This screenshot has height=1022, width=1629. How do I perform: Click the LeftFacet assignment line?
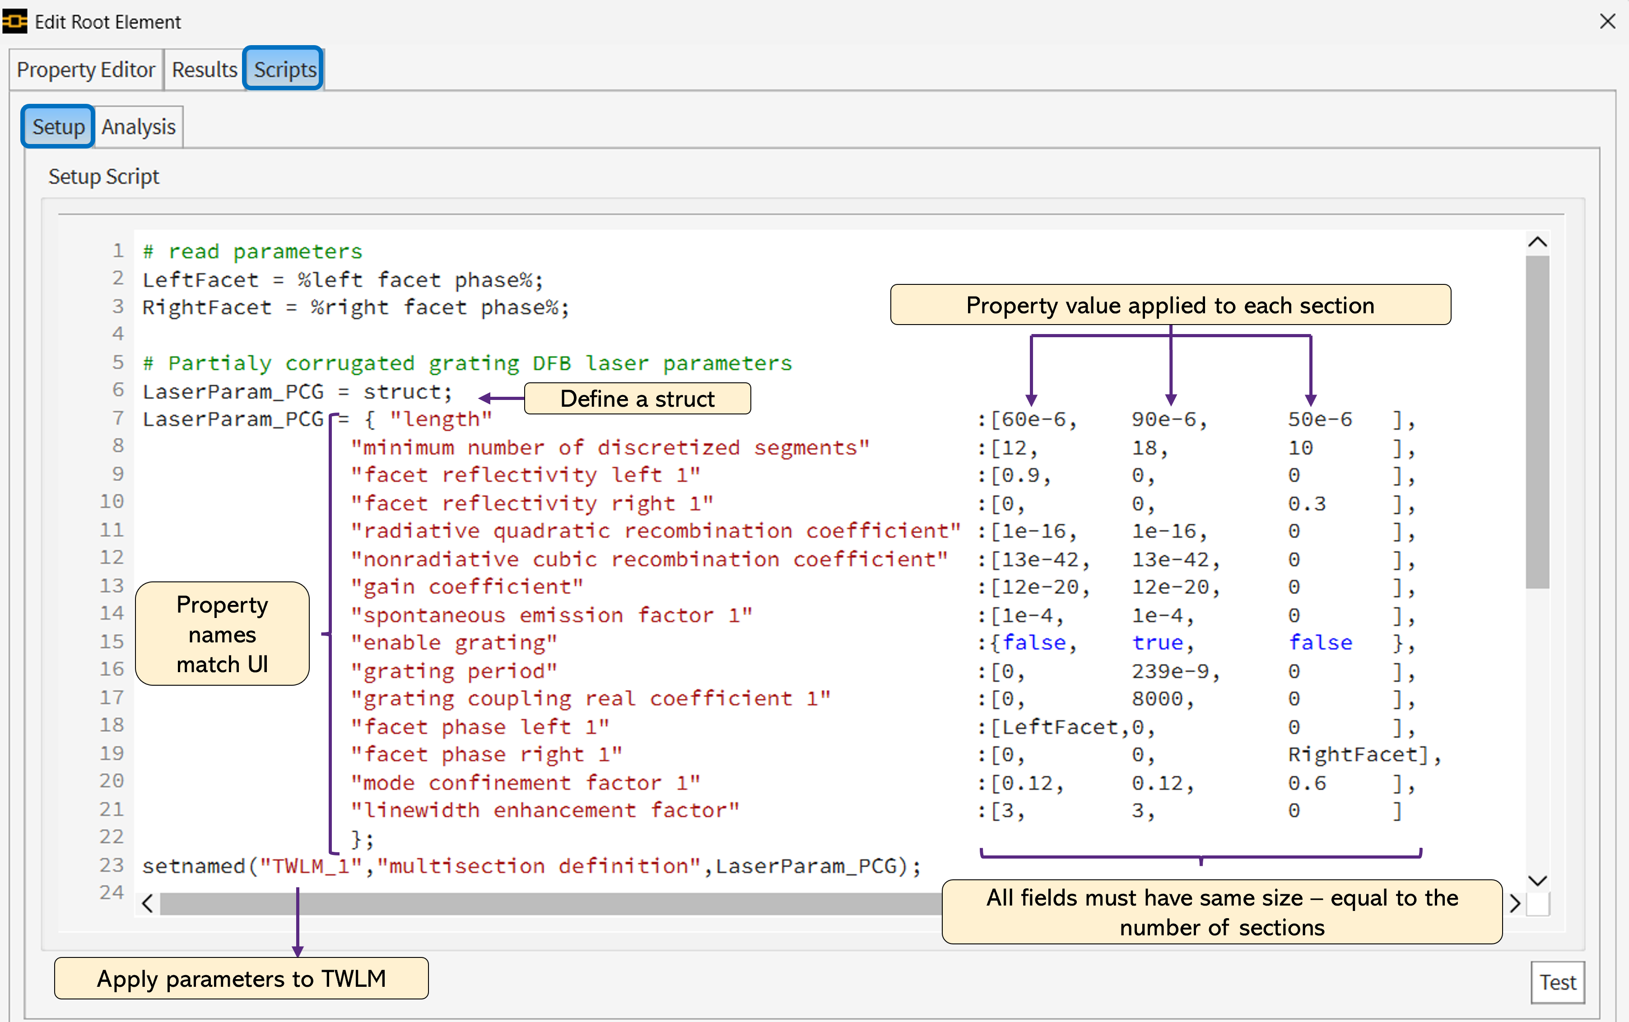point(343,280)
